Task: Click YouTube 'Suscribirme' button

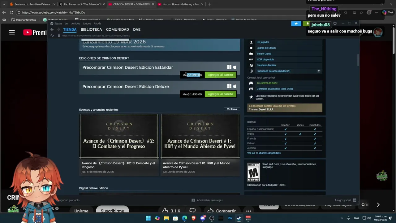Action: click(112, 211)
